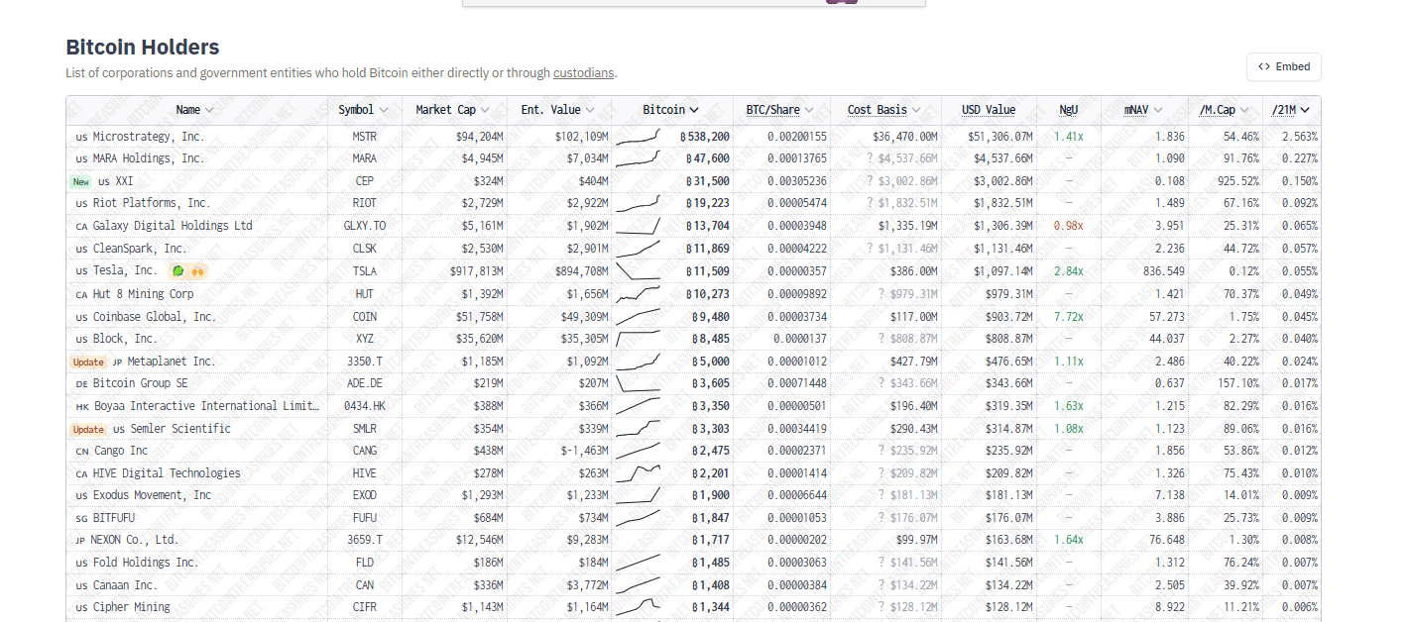Sort by Market Cap column
1409x622 pixels.
point(453,110)
